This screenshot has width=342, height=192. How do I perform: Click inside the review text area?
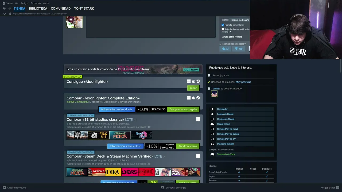pos(150,27)
